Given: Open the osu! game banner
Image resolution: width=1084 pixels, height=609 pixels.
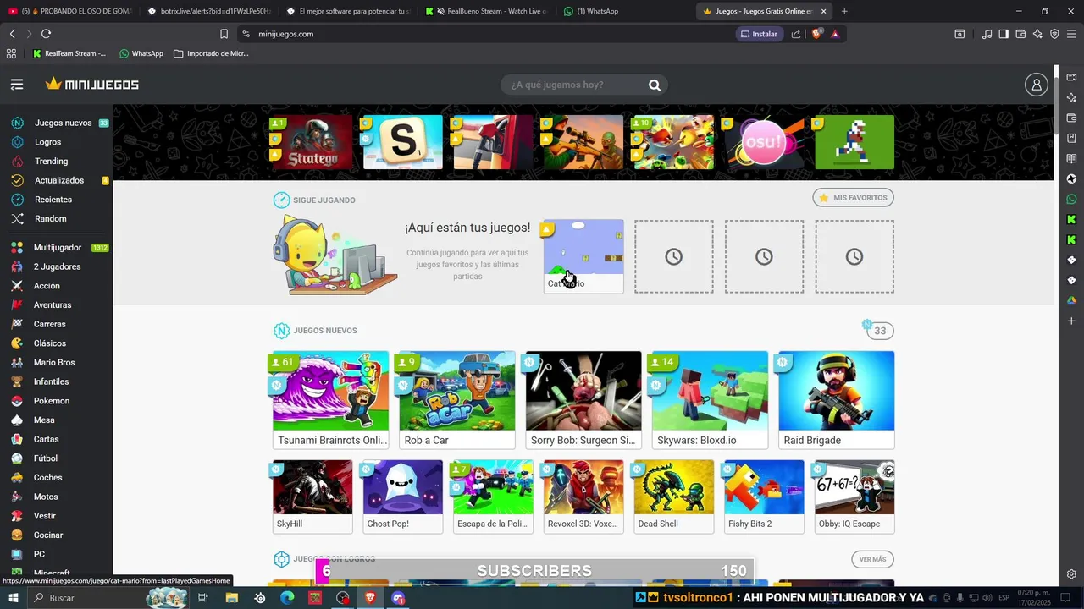Looking at the screenshot, I should click(764, 142).
